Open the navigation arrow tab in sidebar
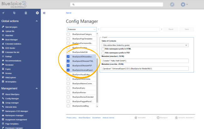Image resolution: width=204 pixels, height=129 pixels. (3, 13)
